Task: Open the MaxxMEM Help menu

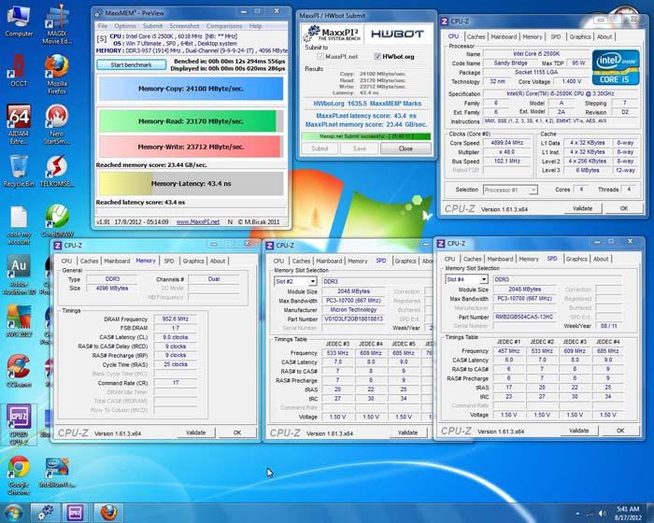Action: point(255,26)
